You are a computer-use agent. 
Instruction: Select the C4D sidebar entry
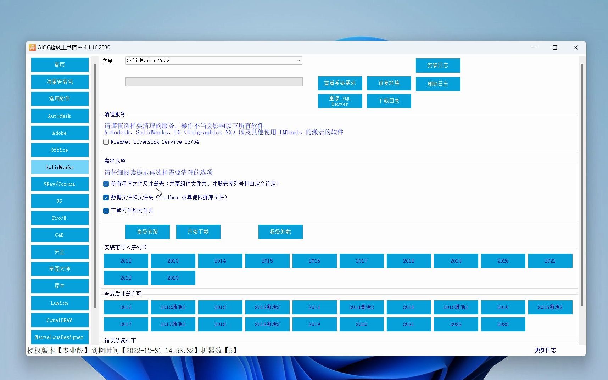tap(60, 235)
